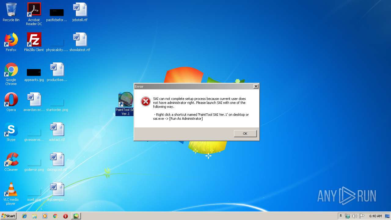This screenshot has height=220, width=391.
Task: Launch Internet Explorer from taskbar
Action: (x=24, y=216)
